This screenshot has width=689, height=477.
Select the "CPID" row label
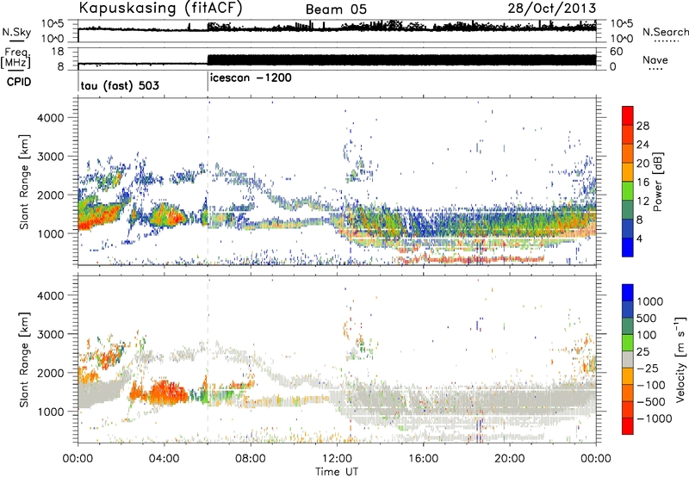click(18, 82)
